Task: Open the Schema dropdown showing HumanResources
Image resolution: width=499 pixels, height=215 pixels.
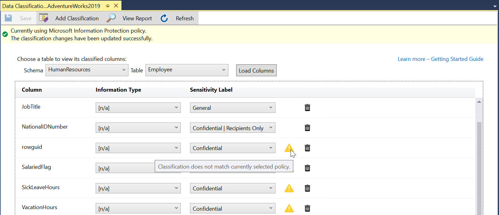Action: click(x=87, y=70)
